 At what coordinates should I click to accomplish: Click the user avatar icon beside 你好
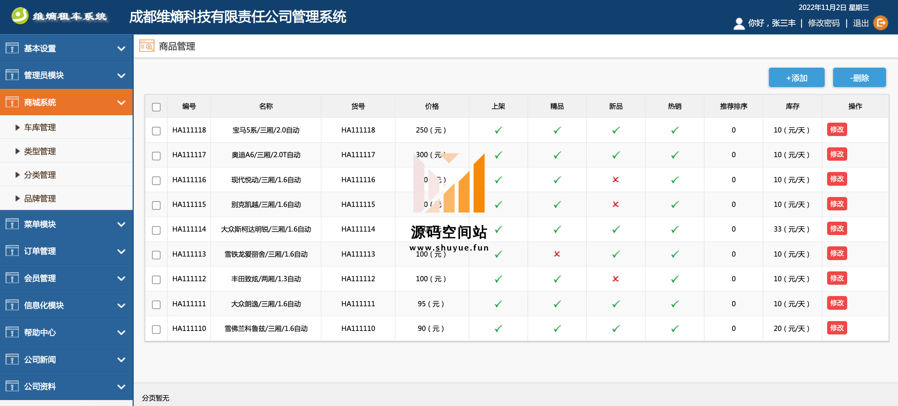coord(739,23)
